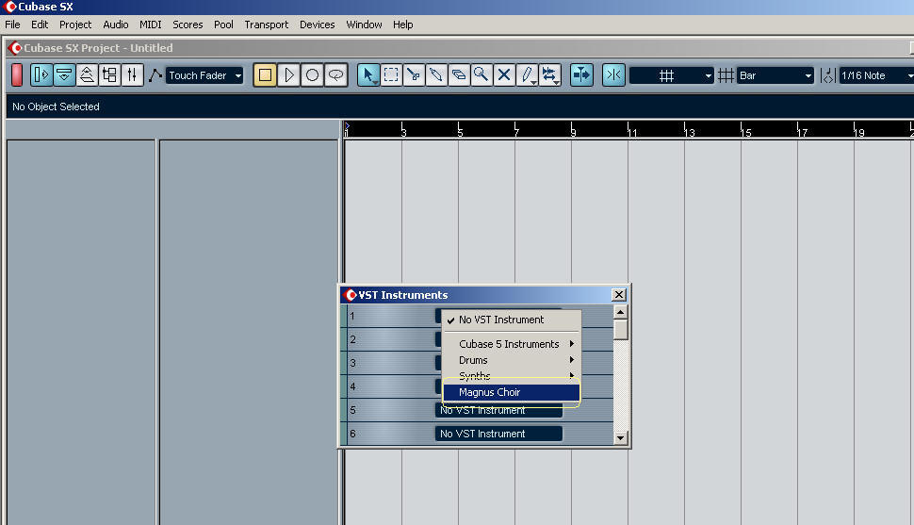
Task: Toggle the Show Overview button
Action: (x=87, y=74)
